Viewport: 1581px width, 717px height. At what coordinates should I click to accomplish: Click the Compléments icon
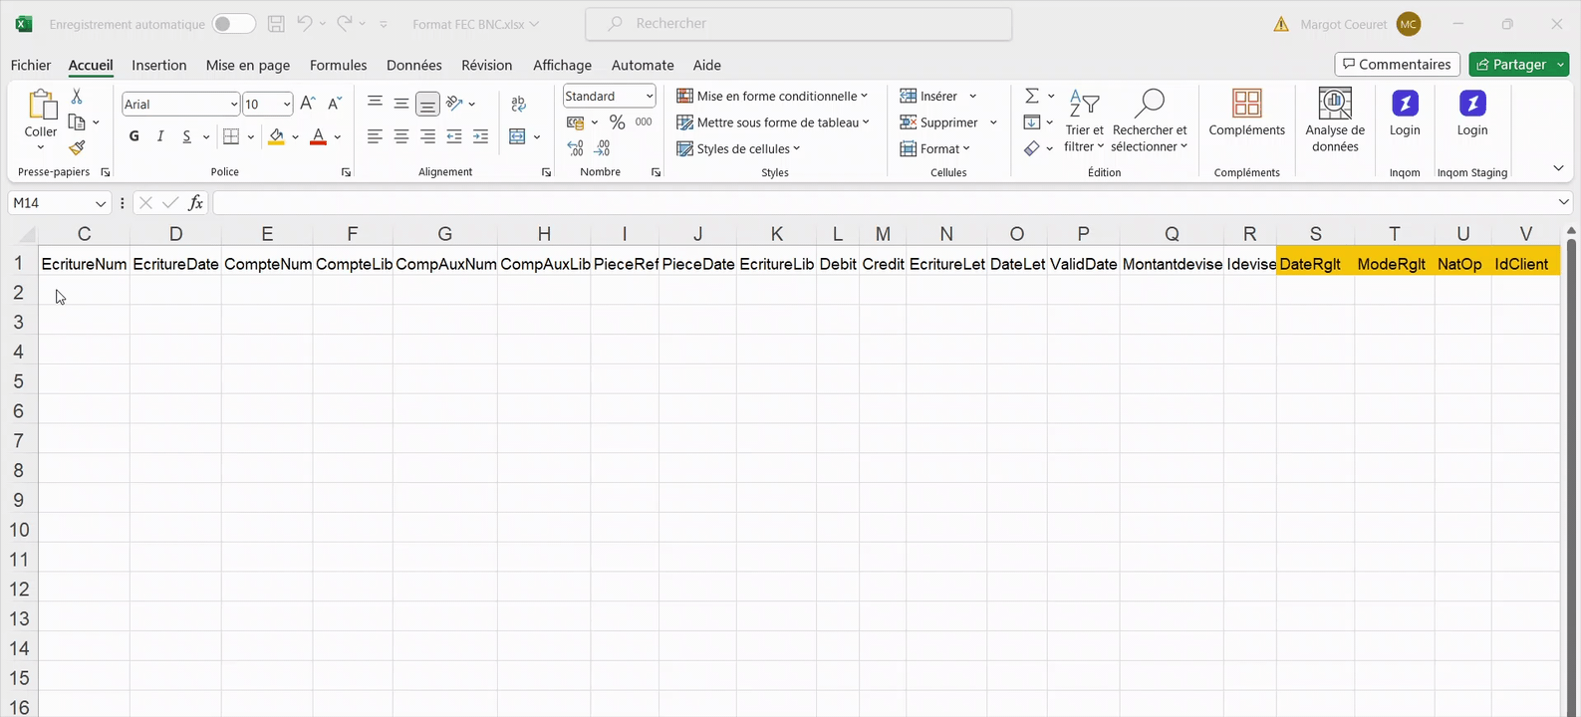click(x=1246, y=113)
